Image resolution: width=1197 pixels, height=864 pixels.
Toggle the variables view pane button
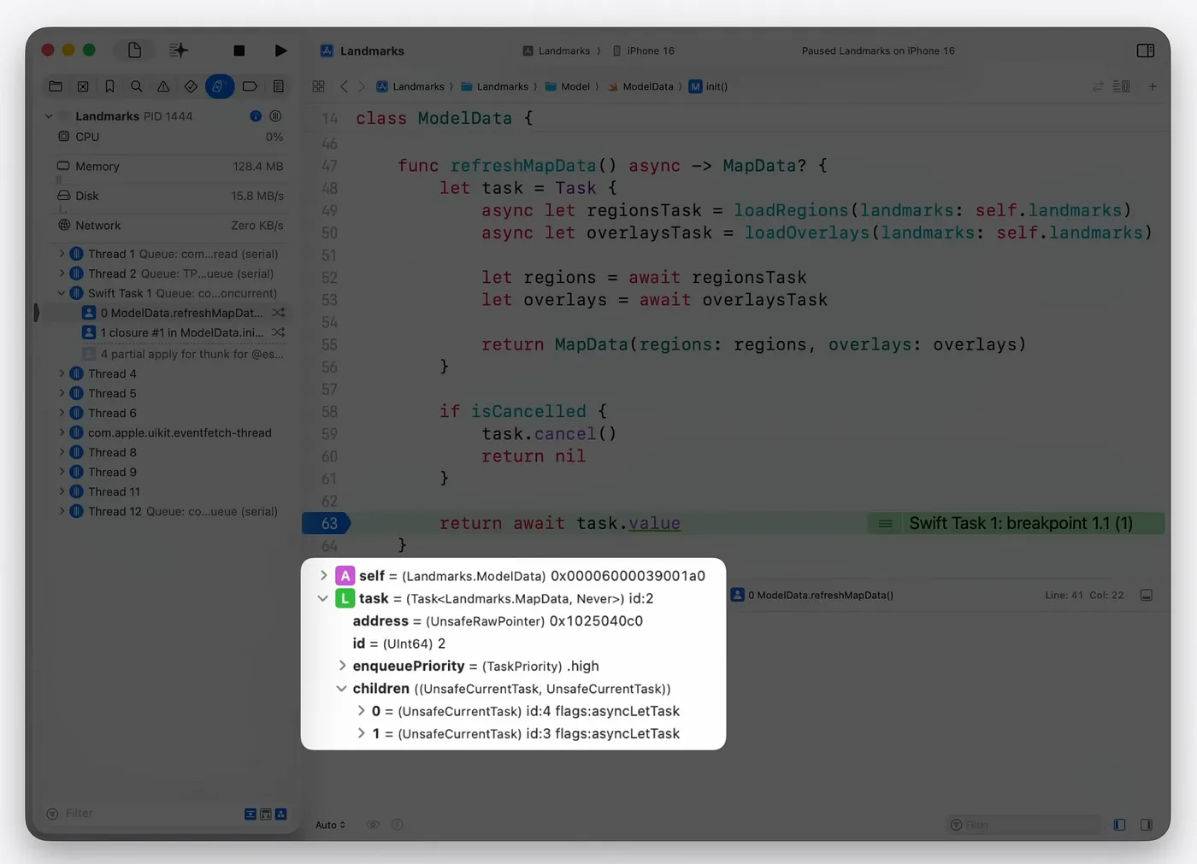(1119, 825)
